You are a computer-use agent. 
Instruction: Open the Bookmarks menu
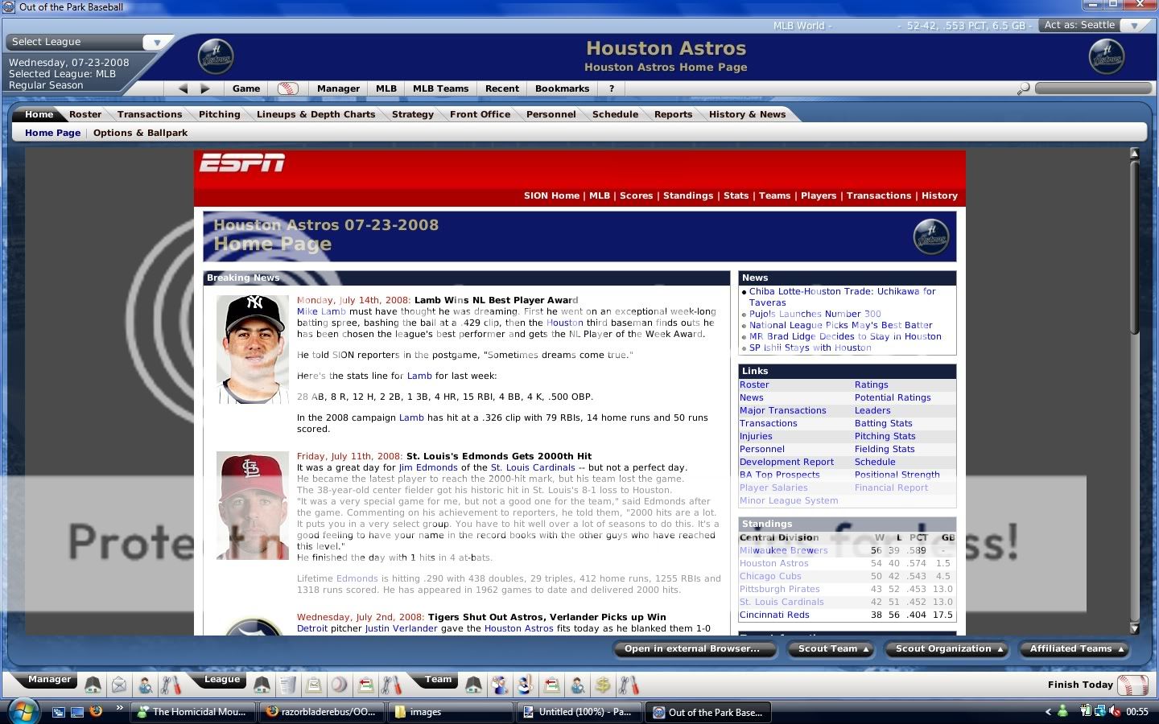[562, 88]
